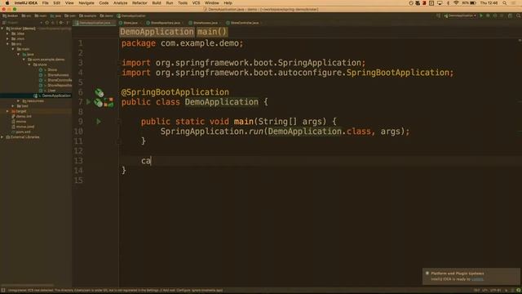
Task: Expand the target folder
Action: pyautogui.click(x=7, y=111)
